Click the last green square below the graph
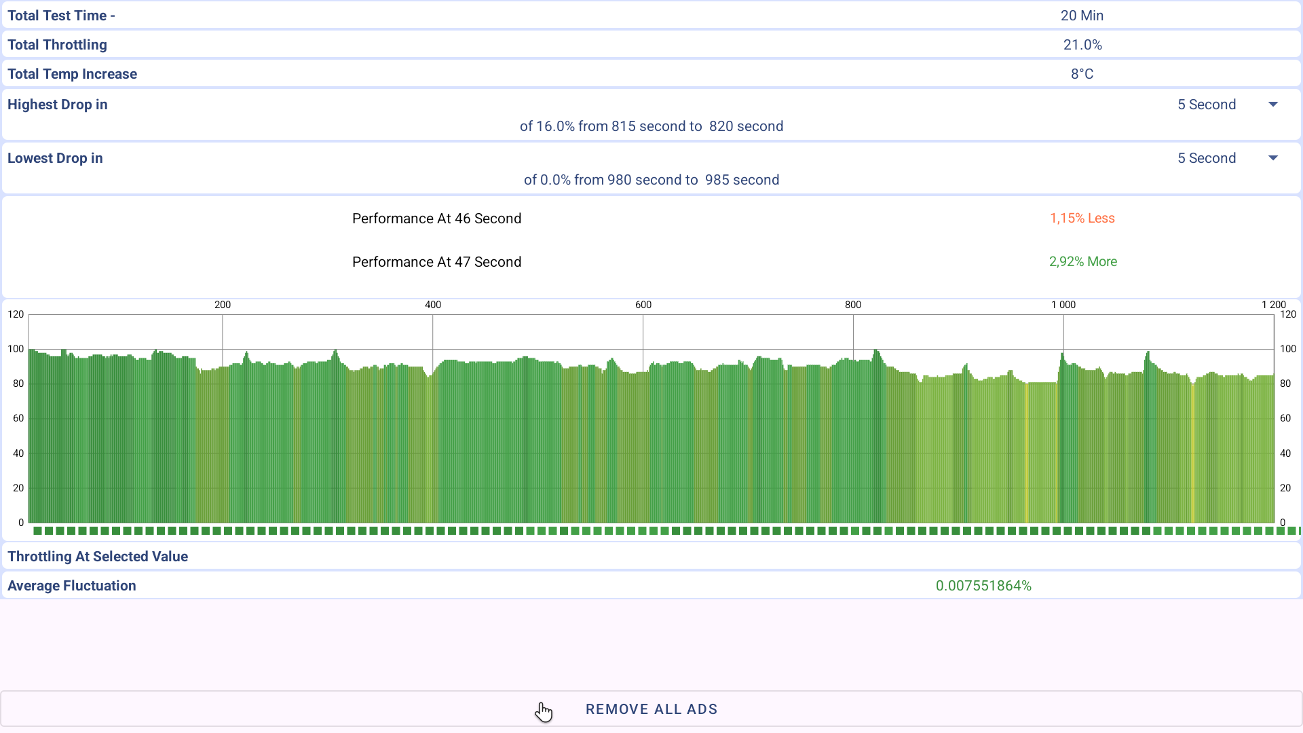This screenshot has width=1303, height=733. tap(1292, 531)
